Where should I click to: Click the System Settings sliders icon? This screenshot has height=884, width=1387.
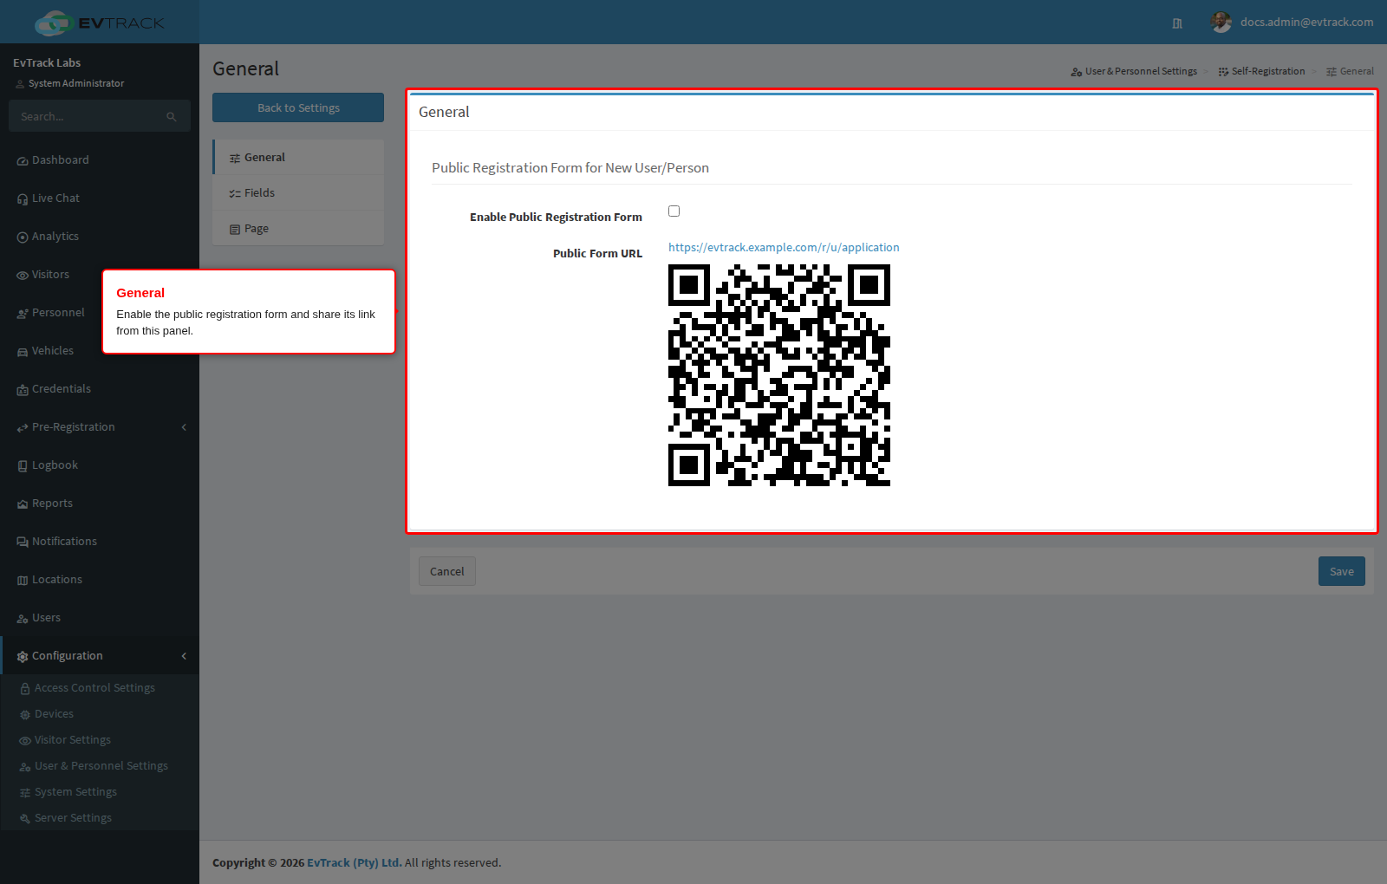pyautogui.click(x=25, y=793)
